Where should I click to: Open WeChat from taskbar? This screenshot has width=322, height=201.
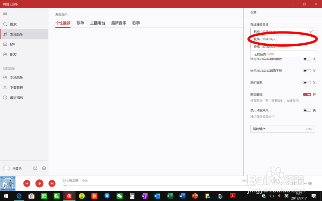[119, 196]
